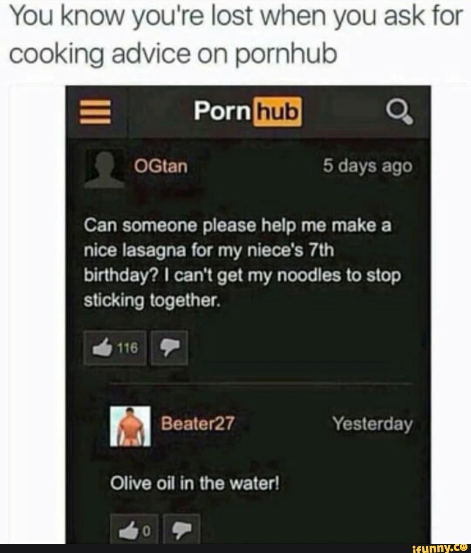This screenshot has width=471, height=553.
Task: Visit the ifunny.co watermark link
Action: pyautogui.click(x=439, y=548)
